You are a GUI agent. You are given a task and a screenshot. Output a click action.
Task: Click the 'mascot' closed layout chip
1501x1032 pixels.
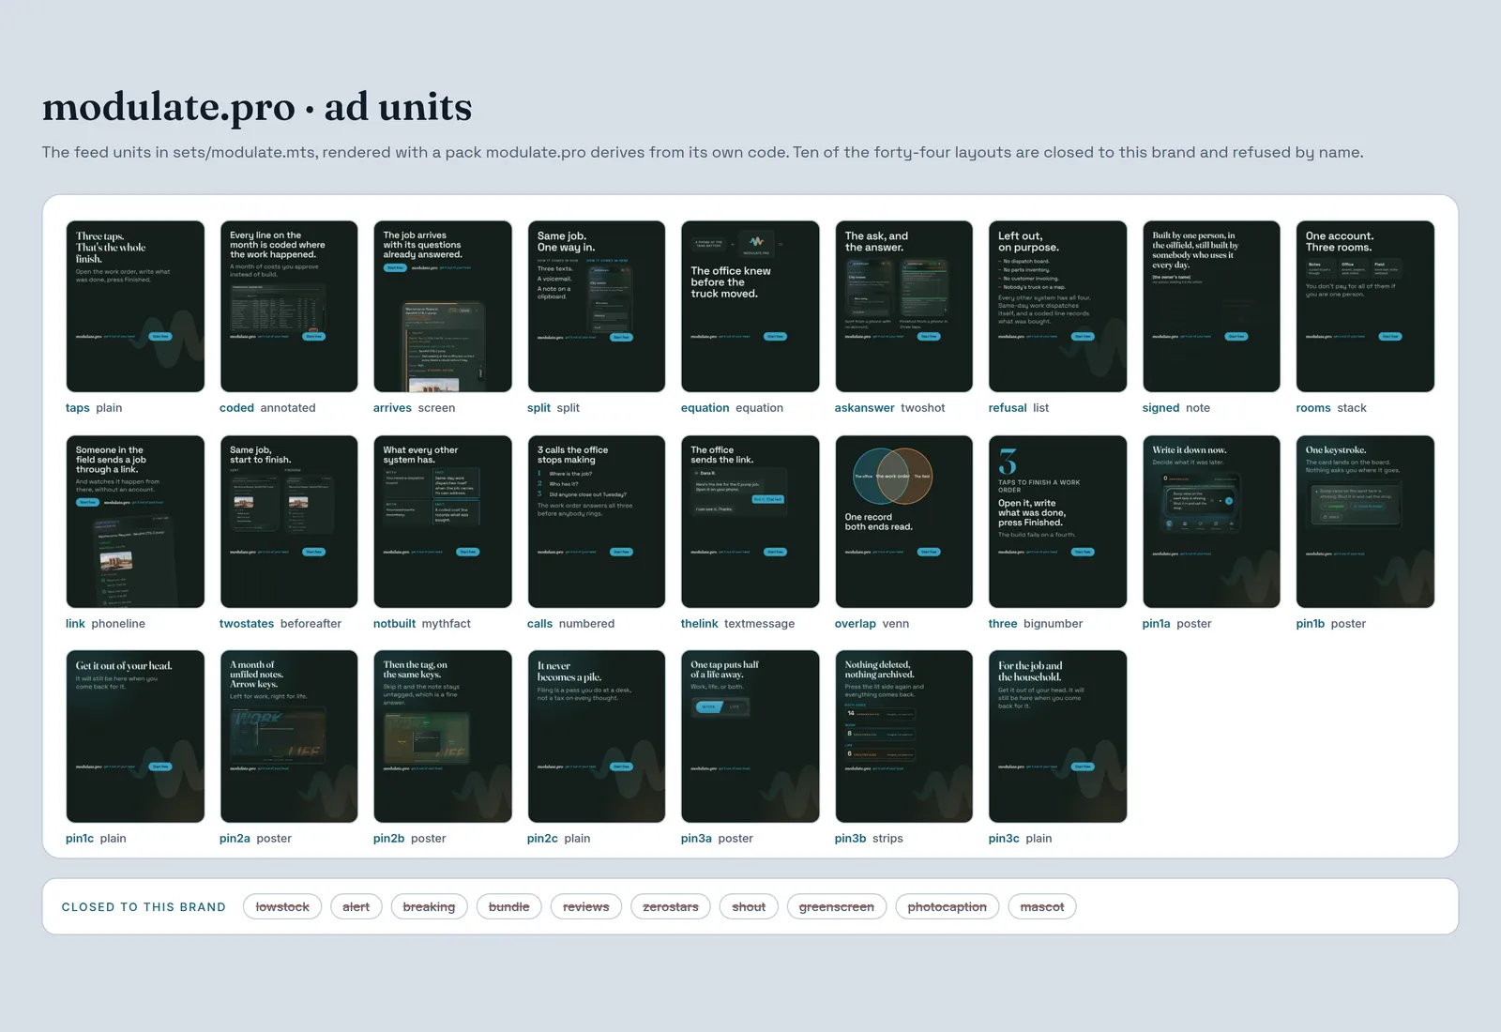[1042, 907]
